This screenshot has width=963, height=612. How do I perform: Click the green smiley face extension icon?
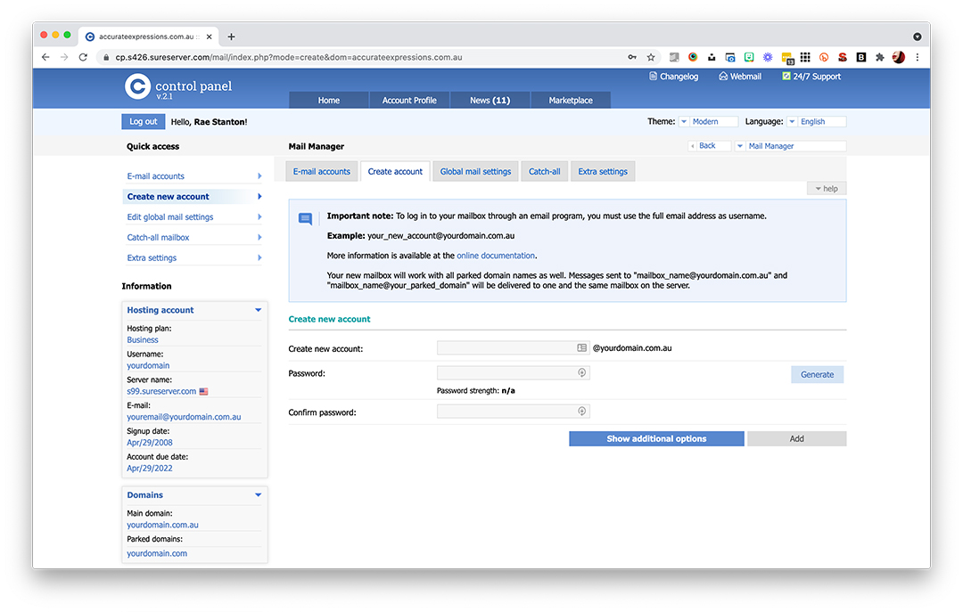[749, 57]
